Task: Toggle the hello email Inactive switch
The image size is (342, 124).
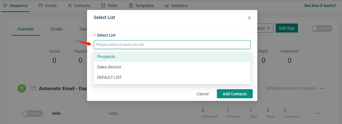Action: pos(32,114)
